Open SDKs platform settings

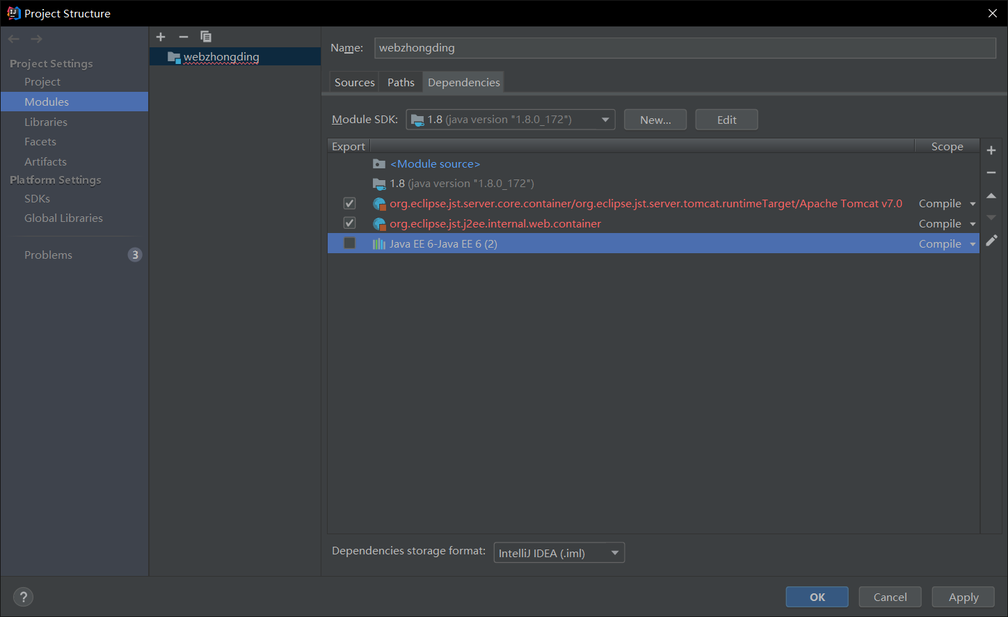pyautogui.click(x=37, y=198)
